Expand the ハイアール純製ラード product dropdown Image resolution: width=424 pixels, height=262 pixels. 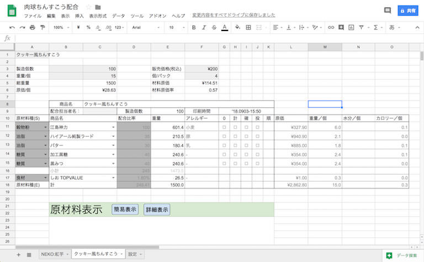113,136
